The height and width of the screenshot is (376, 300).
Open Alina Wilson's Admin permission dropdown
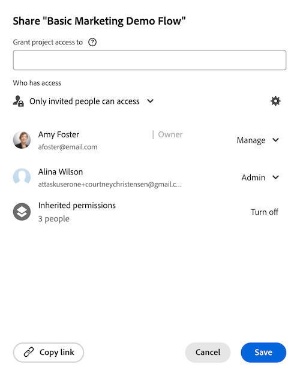pos(260,178)
